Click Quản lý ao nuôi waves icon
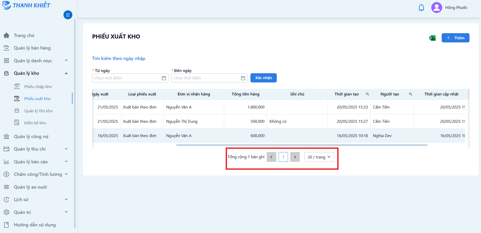The image size is (481, 233). pyautogui.click(x=6, y=187)
